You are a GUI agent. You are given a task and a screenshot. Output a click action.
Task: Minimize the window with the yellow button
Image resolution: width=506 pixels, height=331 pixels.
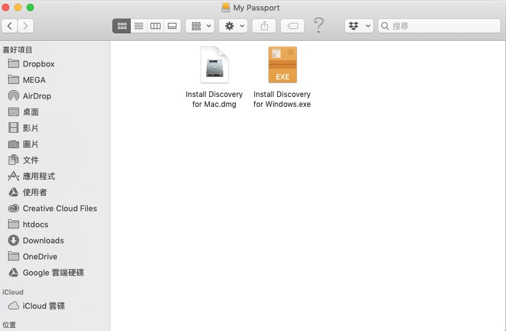[18, 7]
